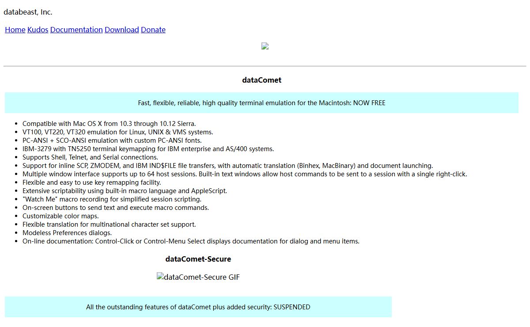The width and height of the screenshot is (530, 327).
Task: Click the broken logo image below navigation
Action: click(x=265, y=46)
